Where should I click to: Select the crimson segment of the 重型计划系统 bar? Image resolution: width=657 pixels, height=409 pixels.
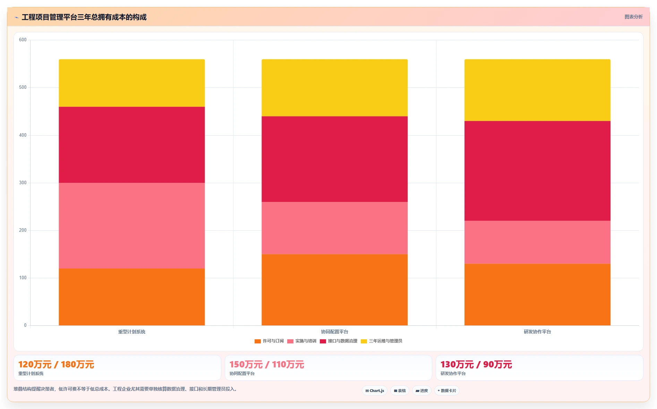point(132,145)
